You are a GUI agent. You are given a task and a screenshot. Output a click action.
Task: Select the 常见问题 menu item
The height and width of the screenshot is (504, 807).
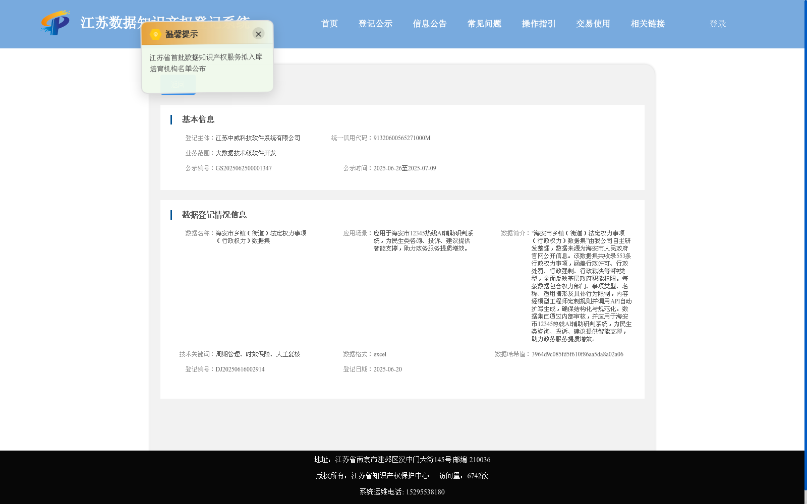click(x=484, y=24)
